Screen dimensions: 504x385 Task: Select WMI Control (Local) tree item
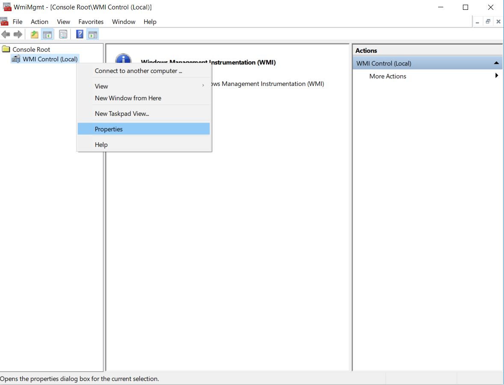pos(50,59)
